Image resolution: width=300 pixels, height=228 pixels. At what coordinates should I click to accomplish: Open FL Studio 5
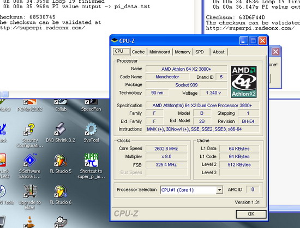pyautogui.click(x=61, y=164)
